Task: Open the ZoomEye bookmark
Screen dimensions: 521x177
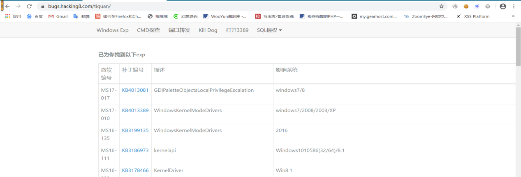Action: tap(426, 16)
